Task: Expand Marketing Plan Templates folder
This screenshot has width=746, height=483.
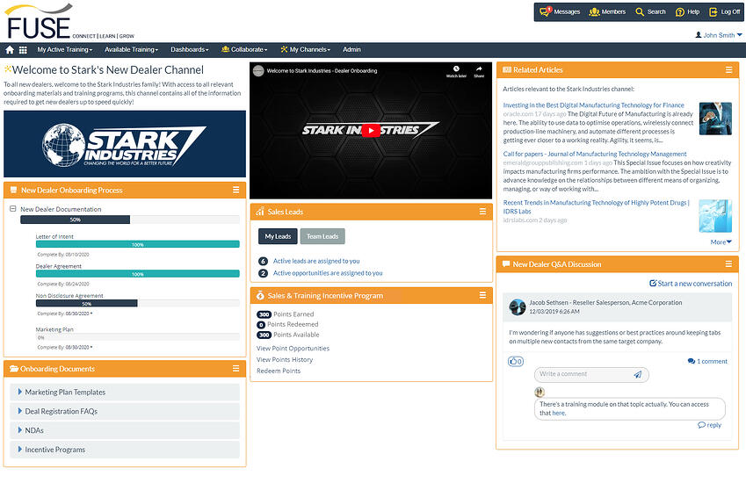Action: 125,393
